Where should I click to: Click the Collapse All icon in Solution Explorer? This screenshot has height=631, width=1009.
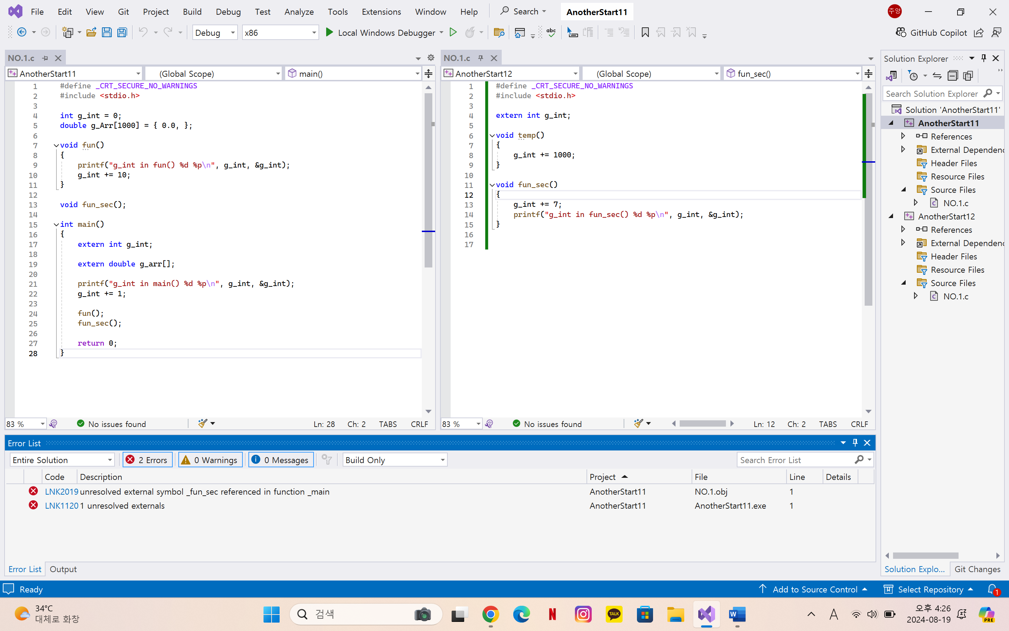point(953,75)
